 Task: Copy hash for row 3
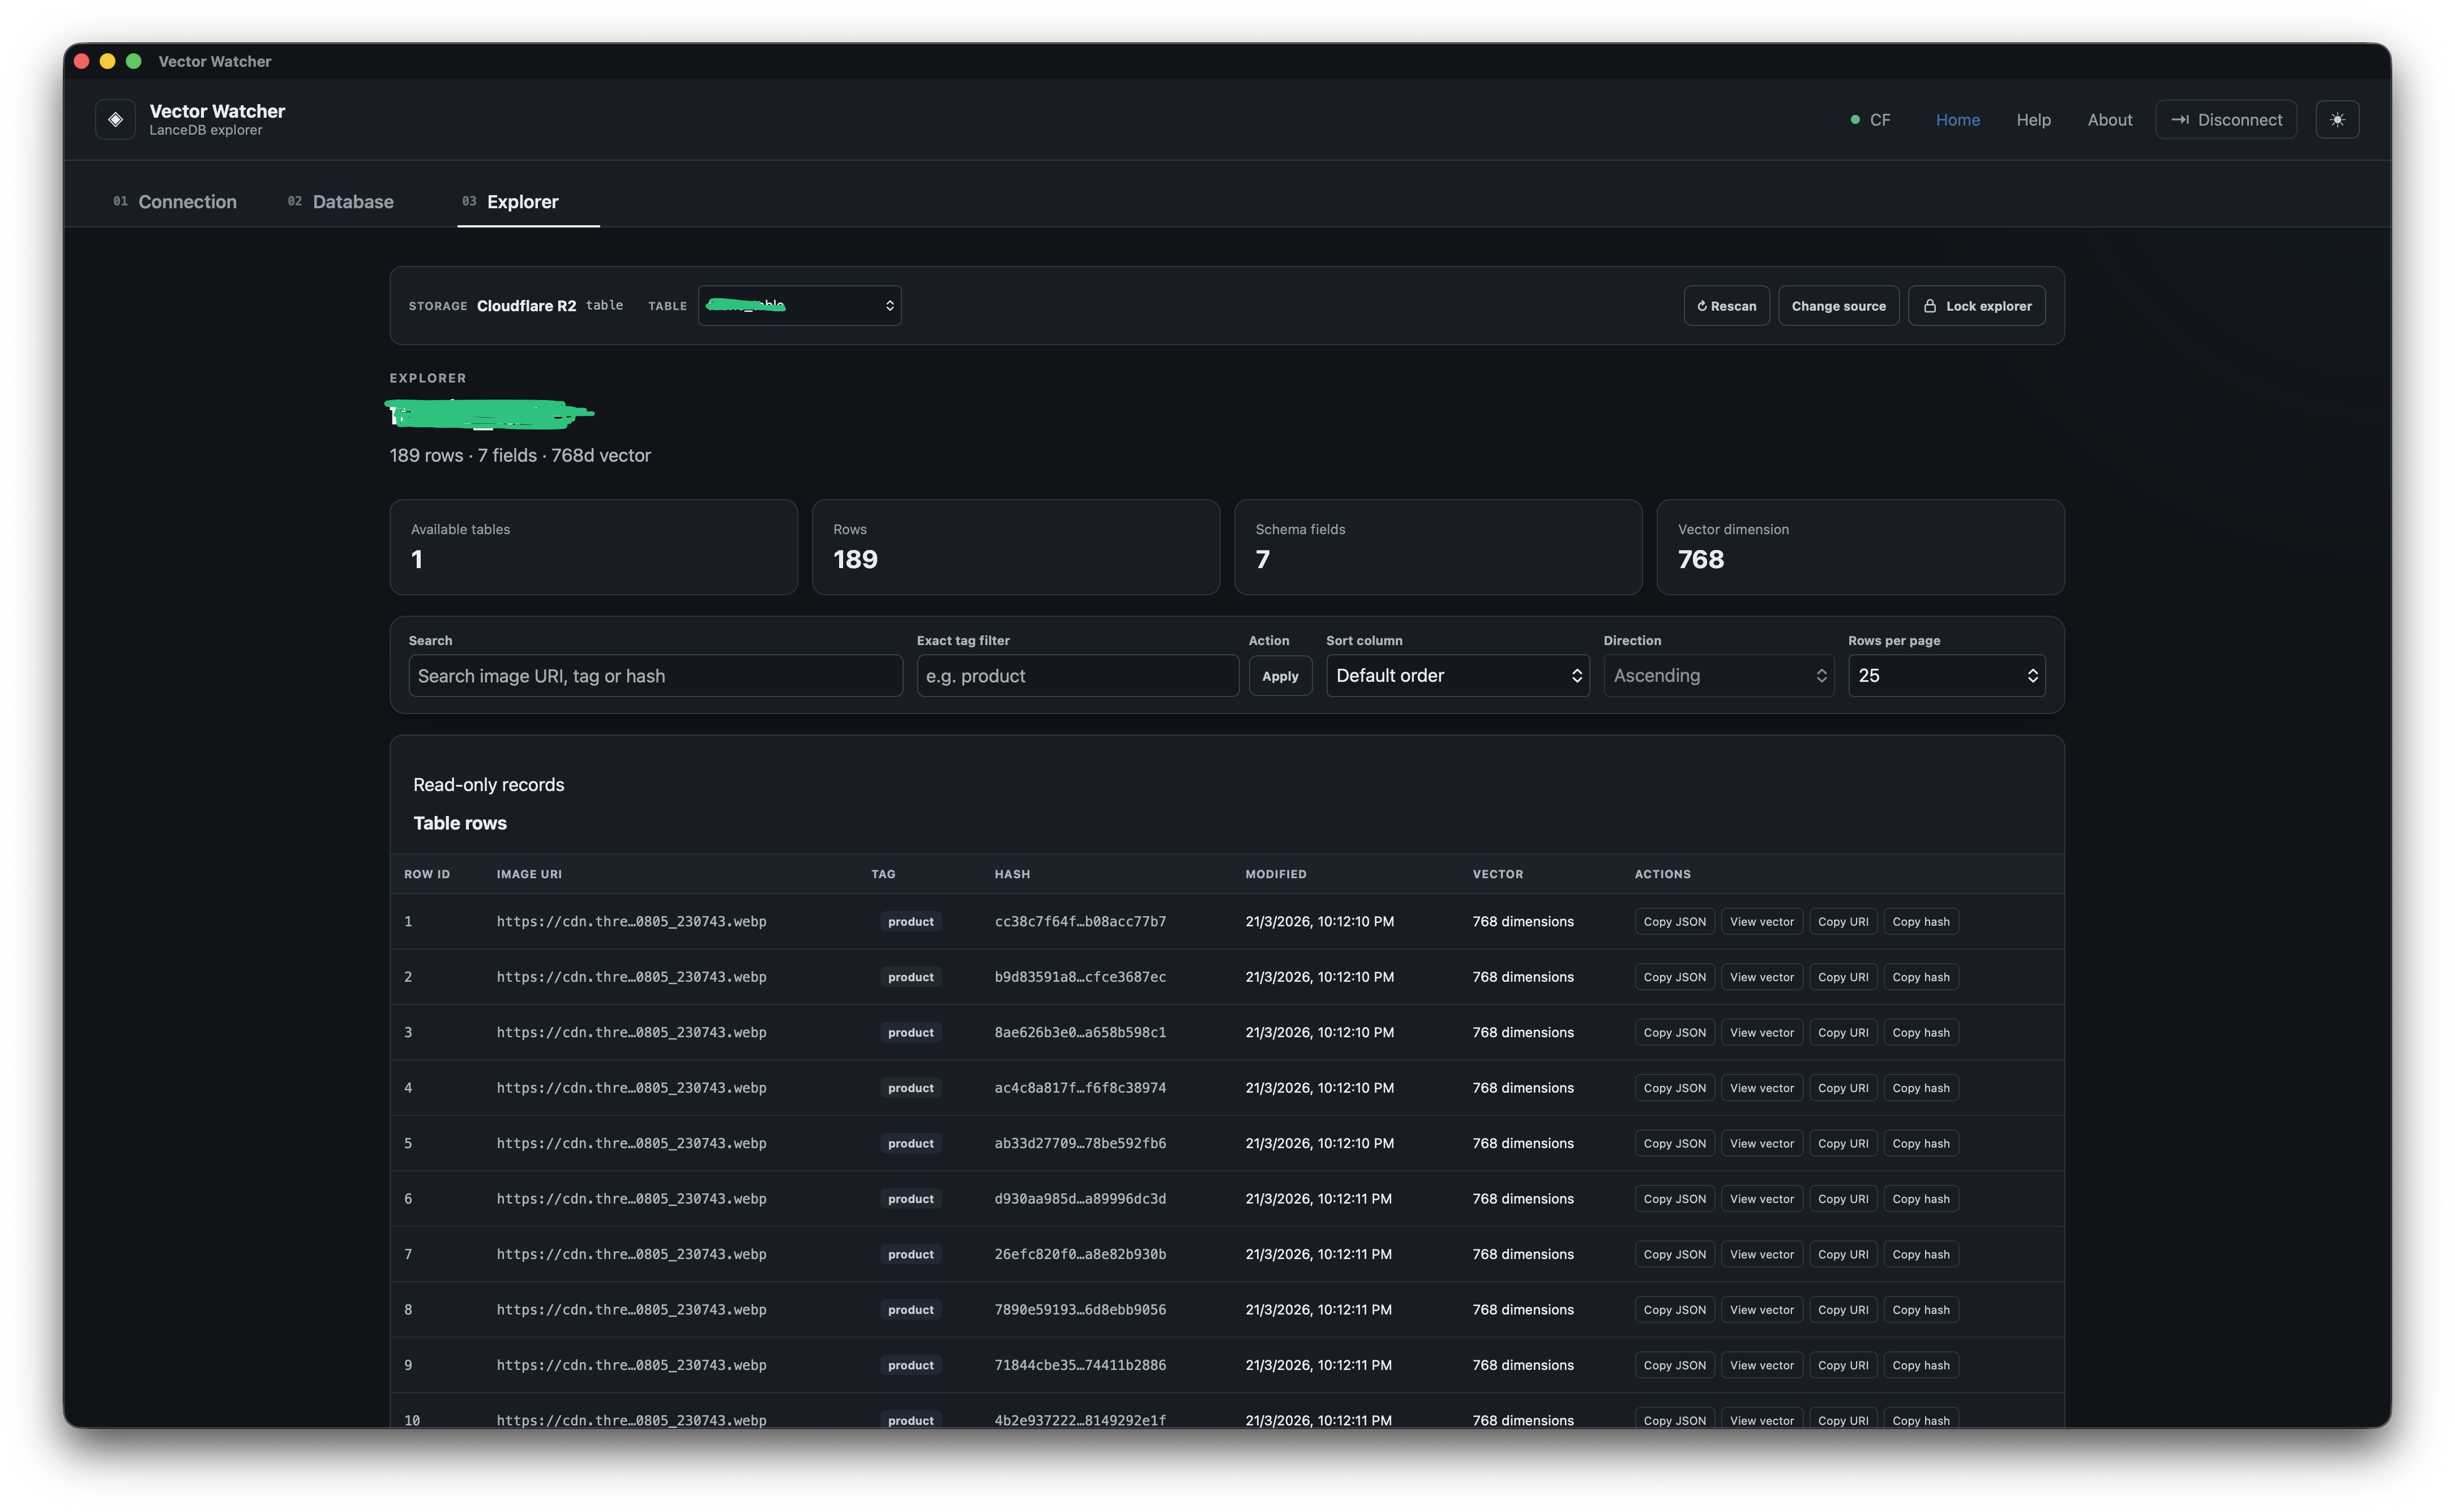click(1921, 1033)
